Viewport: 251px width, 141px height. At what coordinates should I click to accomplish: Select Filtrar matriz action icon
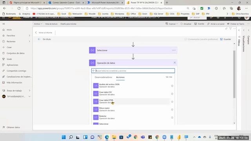pyautogui.click(x=96, y=109)
